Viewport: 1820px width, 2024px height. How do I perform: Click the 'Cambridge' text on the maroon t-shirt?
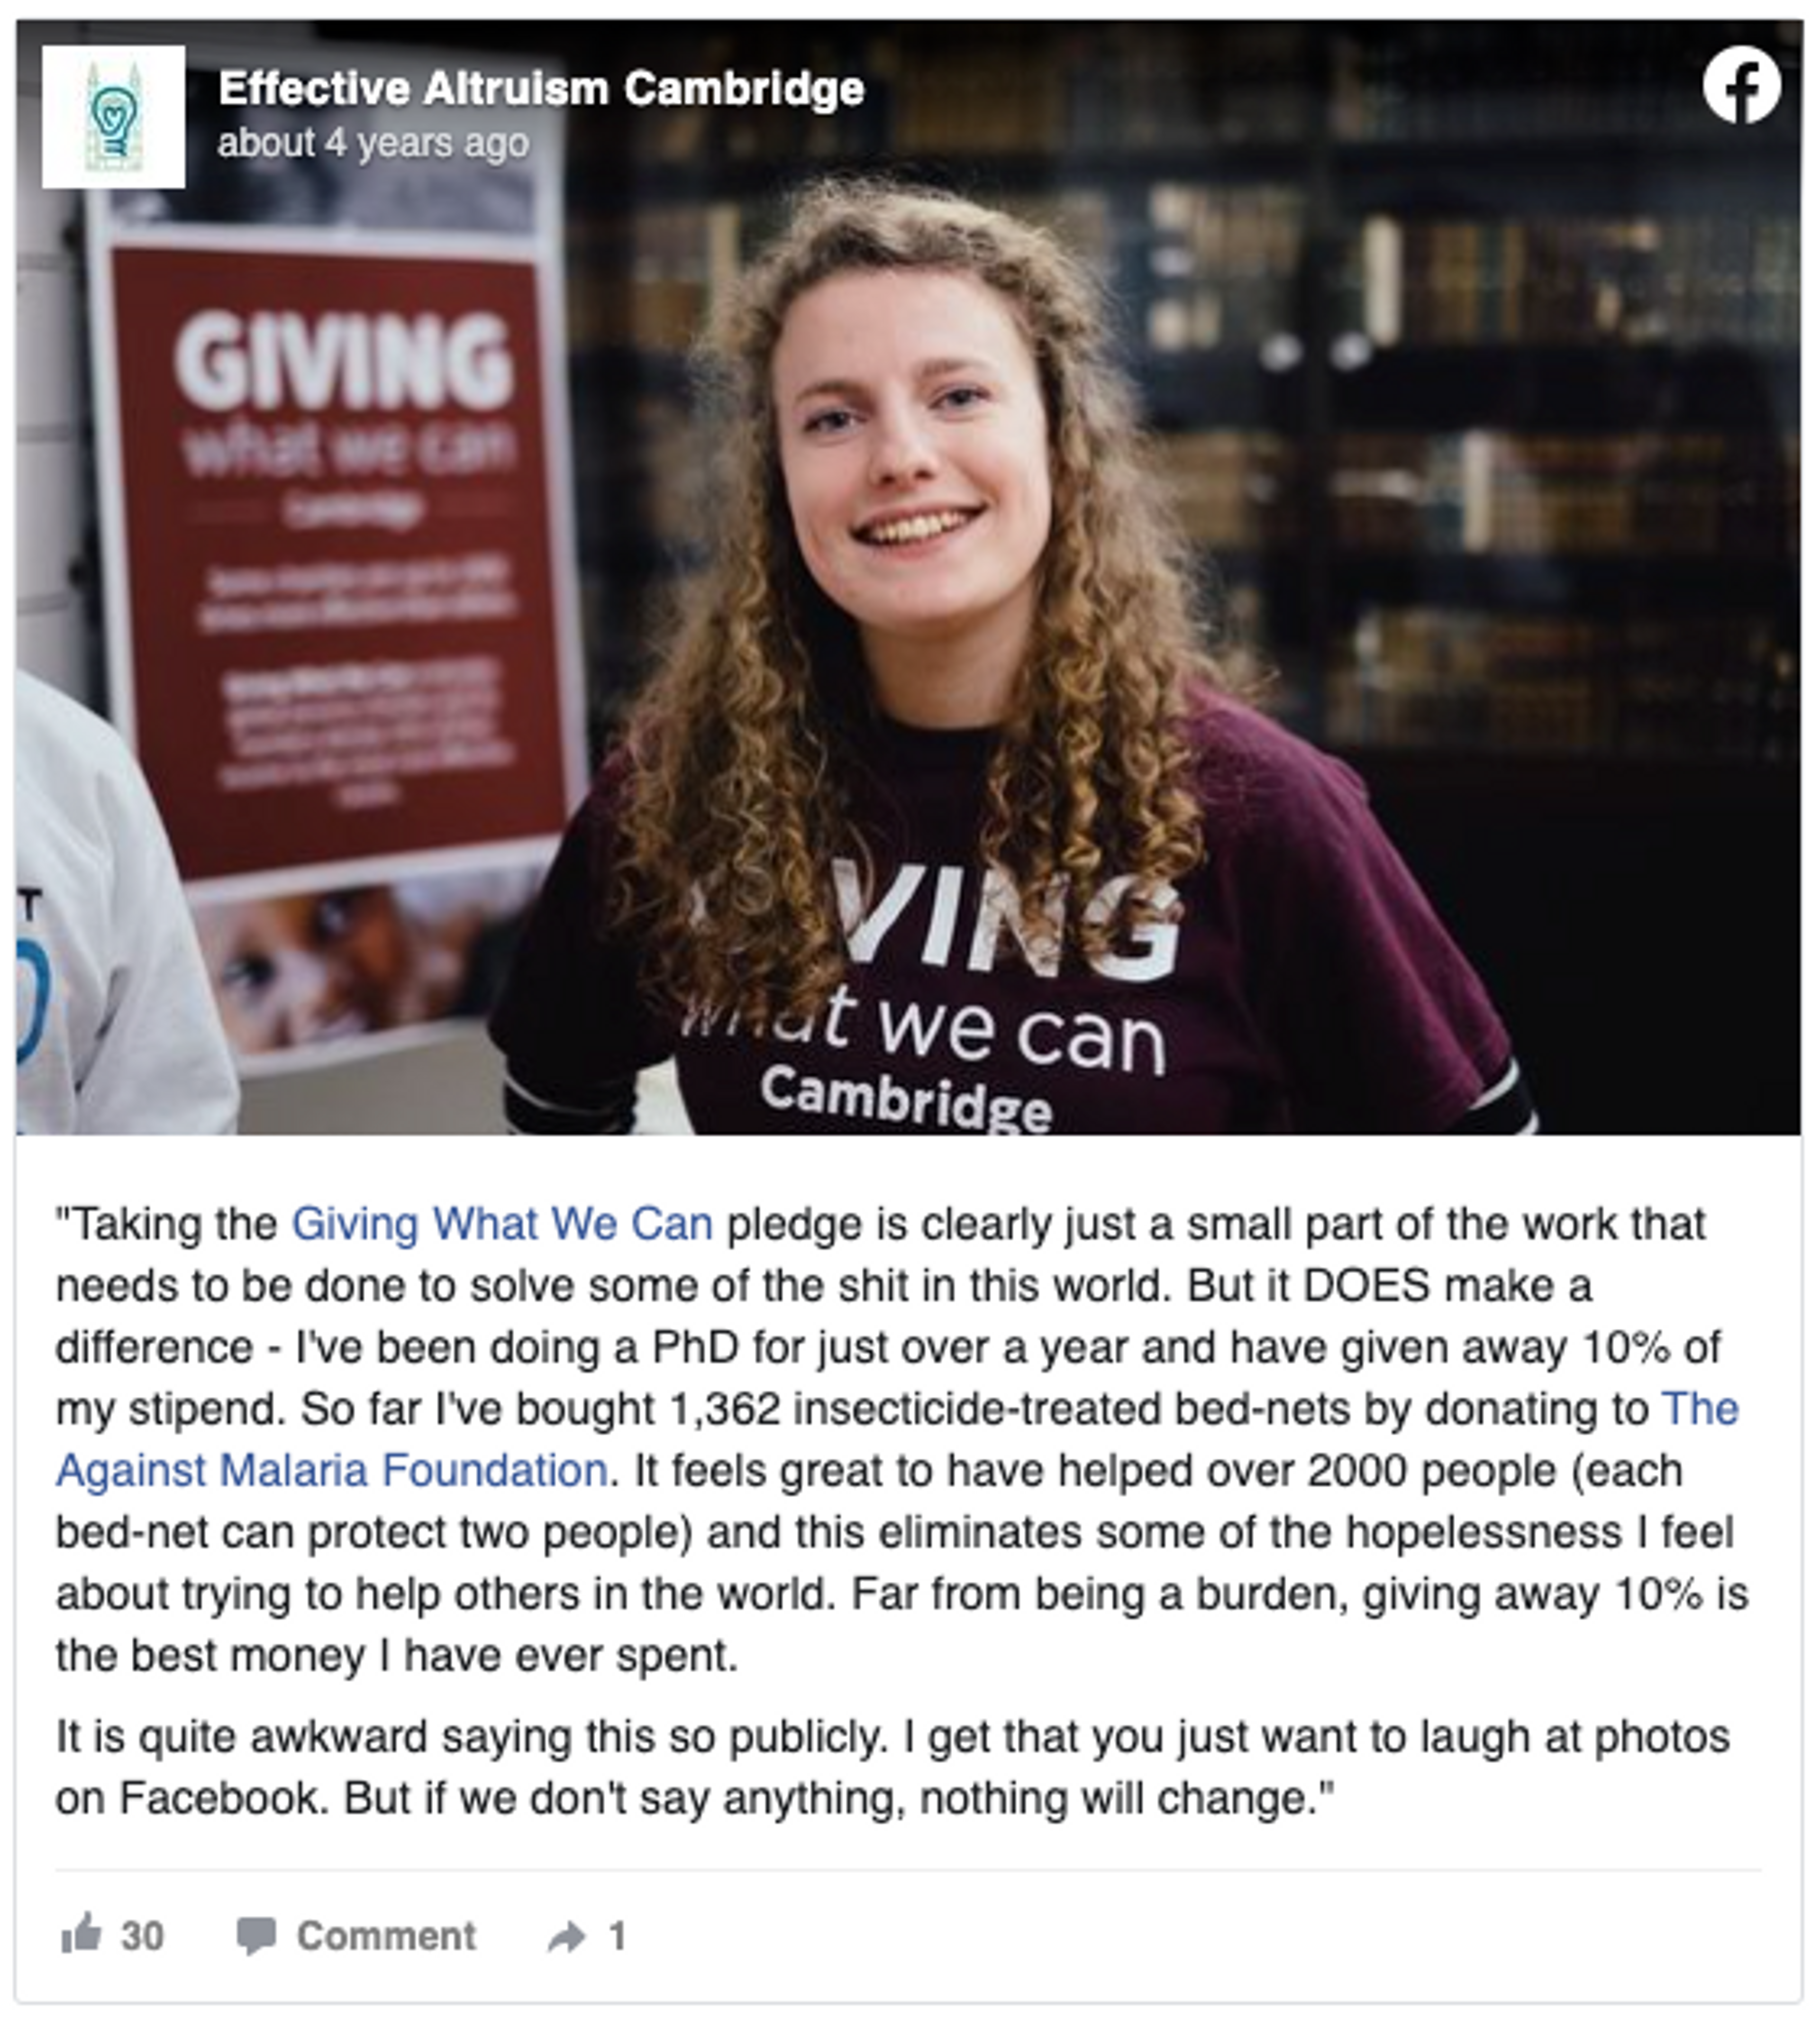[906, 1099]
